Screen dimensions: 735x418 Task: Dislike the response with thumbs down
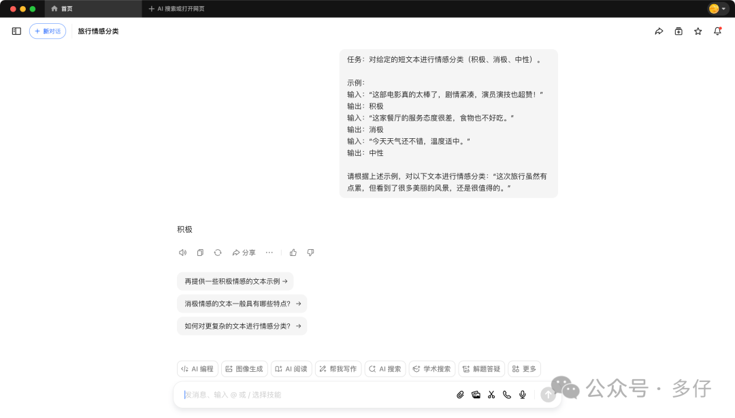click(310, 253)
